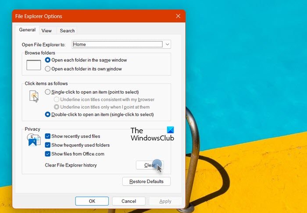Open the View tab
Screen dimensions: 307x213
(46, 31)
